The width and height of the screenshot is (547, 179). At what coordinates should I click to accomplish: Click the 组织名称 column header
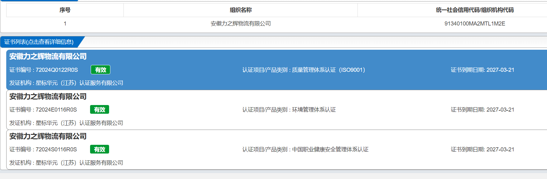click(x=241, y=10)
